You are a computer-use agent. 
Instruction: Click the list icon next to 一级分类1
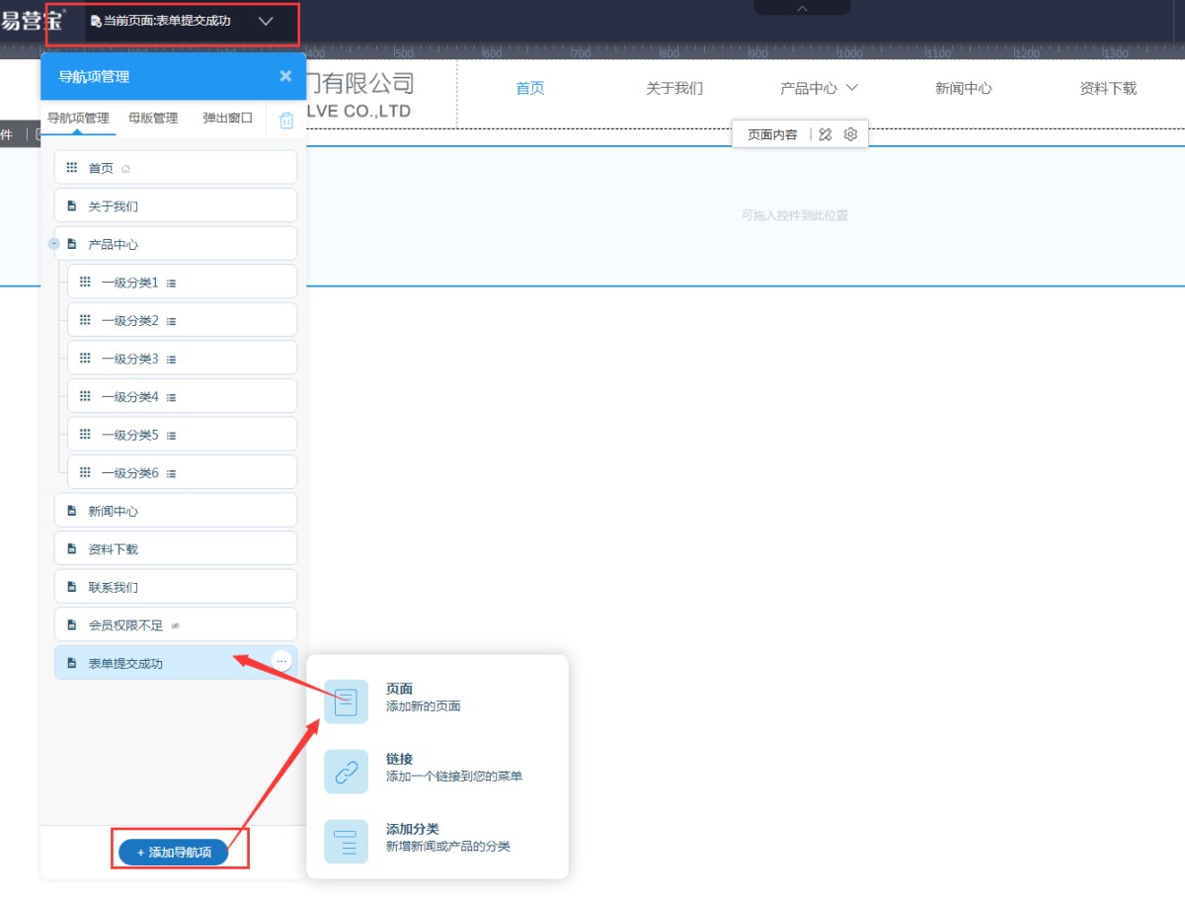pos(172,283)
